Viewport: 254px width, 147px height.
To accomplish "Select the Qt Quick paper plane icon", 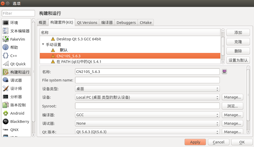I will click(5, 64).
